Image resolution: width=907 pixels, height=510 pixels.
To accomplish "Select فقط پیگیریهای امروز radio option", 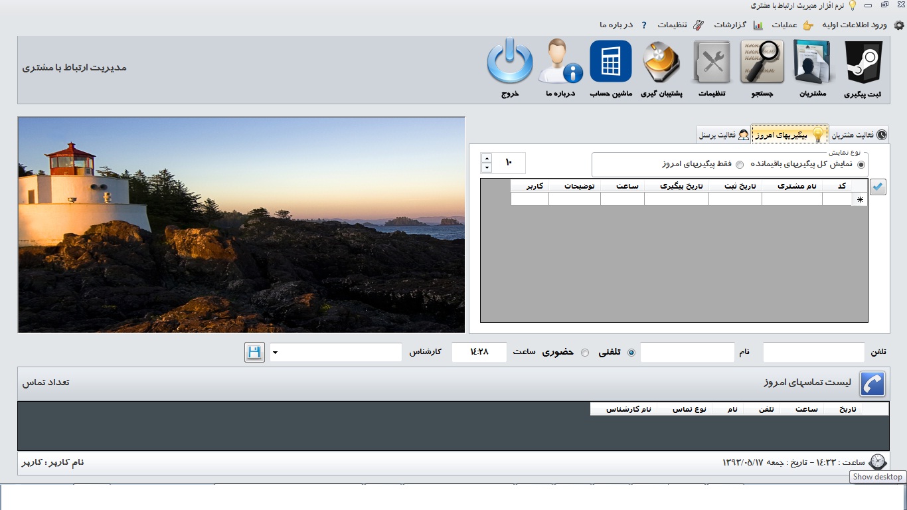I will coord(739,164).
